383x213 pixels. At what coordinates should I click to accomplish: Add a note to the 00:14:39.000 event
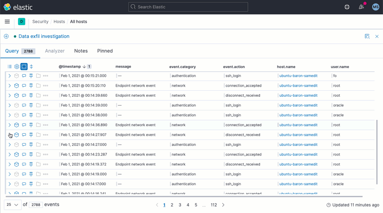24,105
